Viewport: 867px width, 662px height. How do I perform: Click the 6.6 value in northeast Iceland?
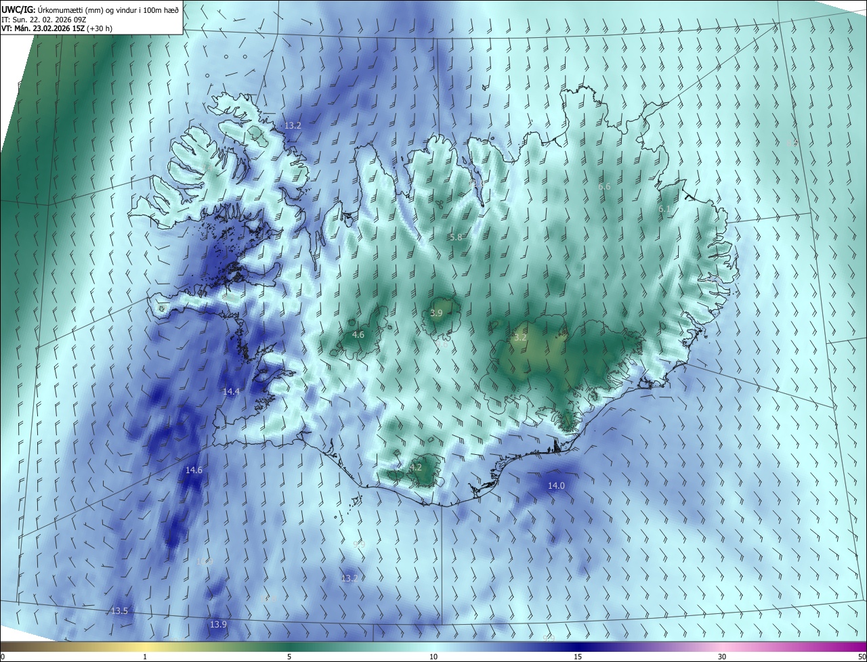click(x=604, y=186)
